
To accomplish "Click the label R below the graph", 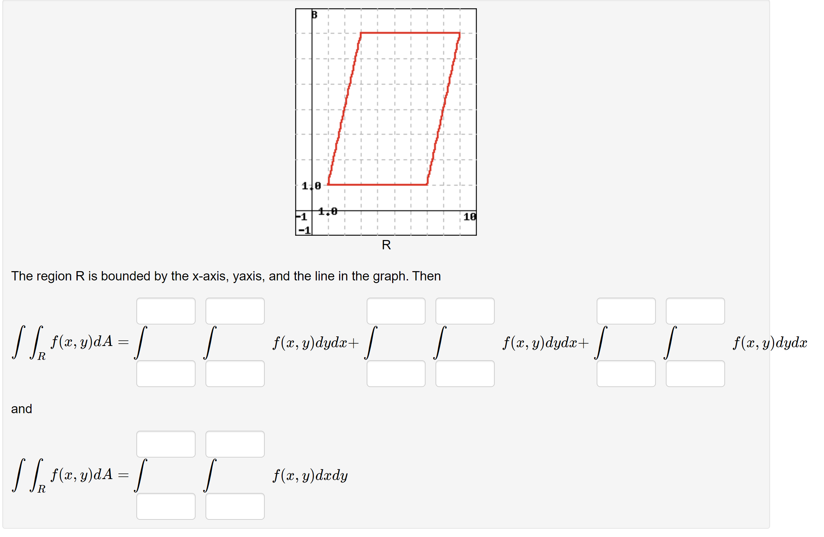I will [387, 245].
